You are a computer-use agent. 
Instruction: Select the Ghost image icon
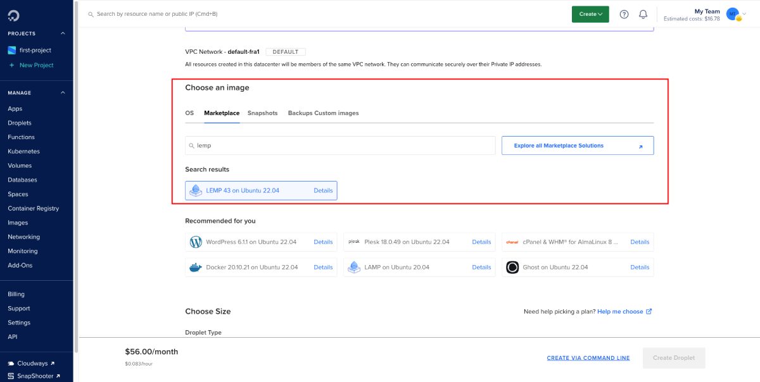tap(512, 267)
